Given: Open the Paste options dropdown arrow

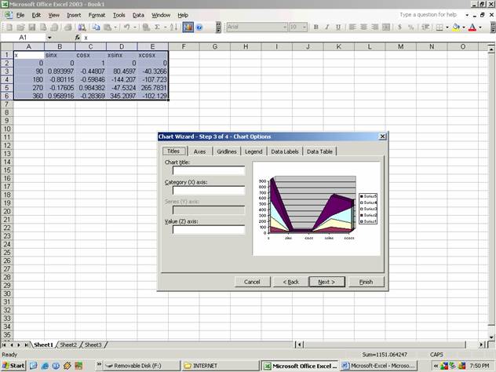Looking at the screenshot, I should click(115, 27).
